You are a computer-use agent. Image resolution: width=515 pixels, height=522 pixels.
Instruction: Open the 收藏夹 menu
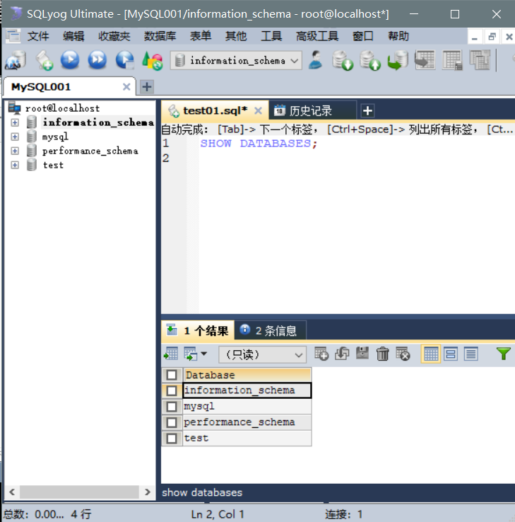(x=114, y=36)
